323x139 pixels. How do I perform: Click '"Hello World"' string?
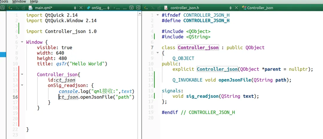click(x=88, y=64)
